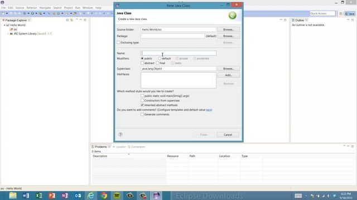The width and height of the screenshot is (357, 200).
Task: Click the Package input field
Action: click(173, 36)
